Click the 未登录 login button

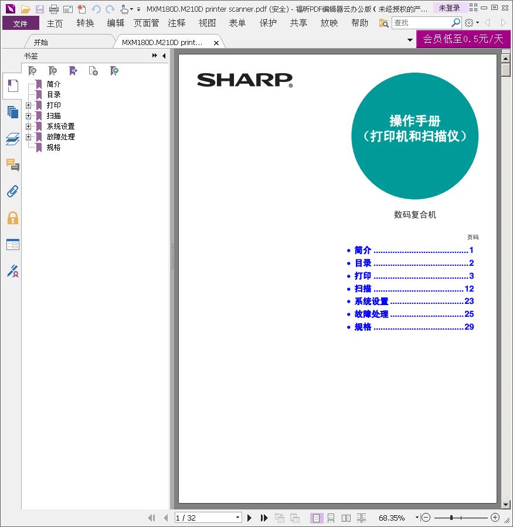point(449,8)
